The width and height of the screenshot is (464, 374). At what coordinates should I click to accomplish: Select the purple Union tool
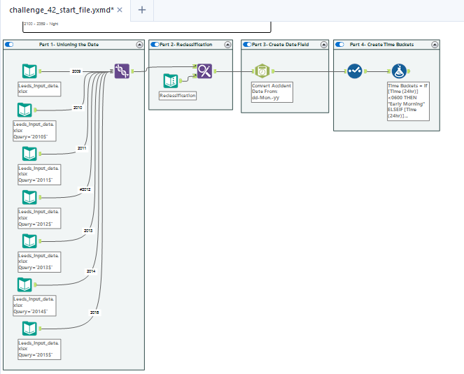(x=122, y=71)
